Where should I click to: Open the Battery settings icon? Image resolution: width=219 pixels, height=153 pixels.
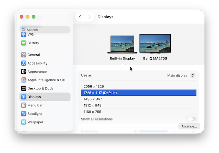coord(23,43)
